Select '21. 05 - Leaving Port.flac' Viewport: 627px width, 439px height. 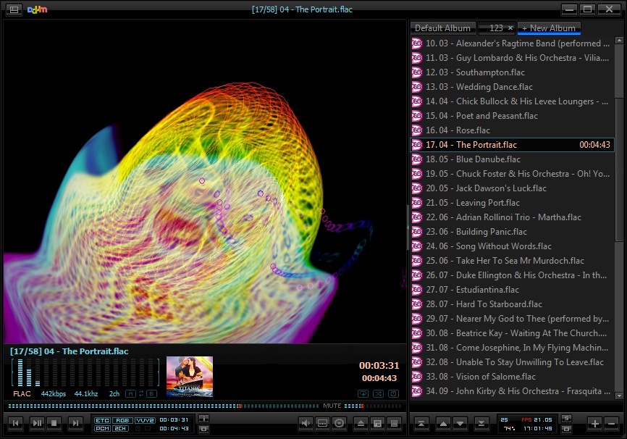point(512,203)
